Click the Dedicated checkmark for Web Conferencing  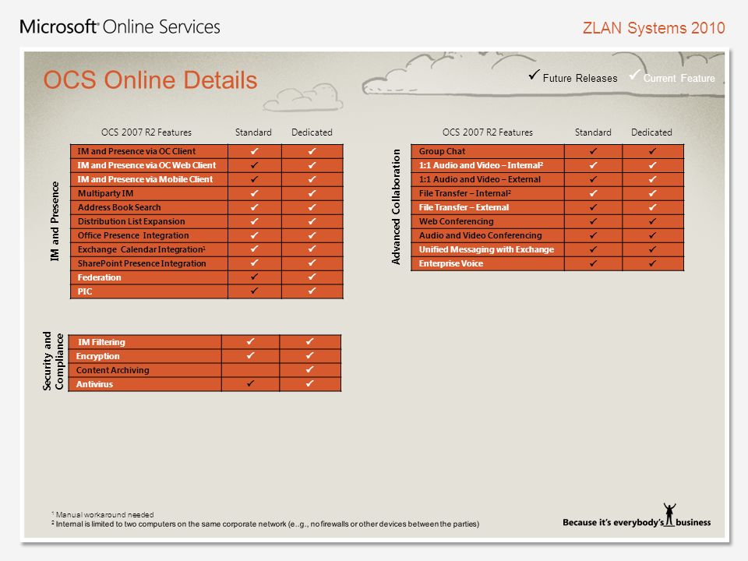click(653, 221)
